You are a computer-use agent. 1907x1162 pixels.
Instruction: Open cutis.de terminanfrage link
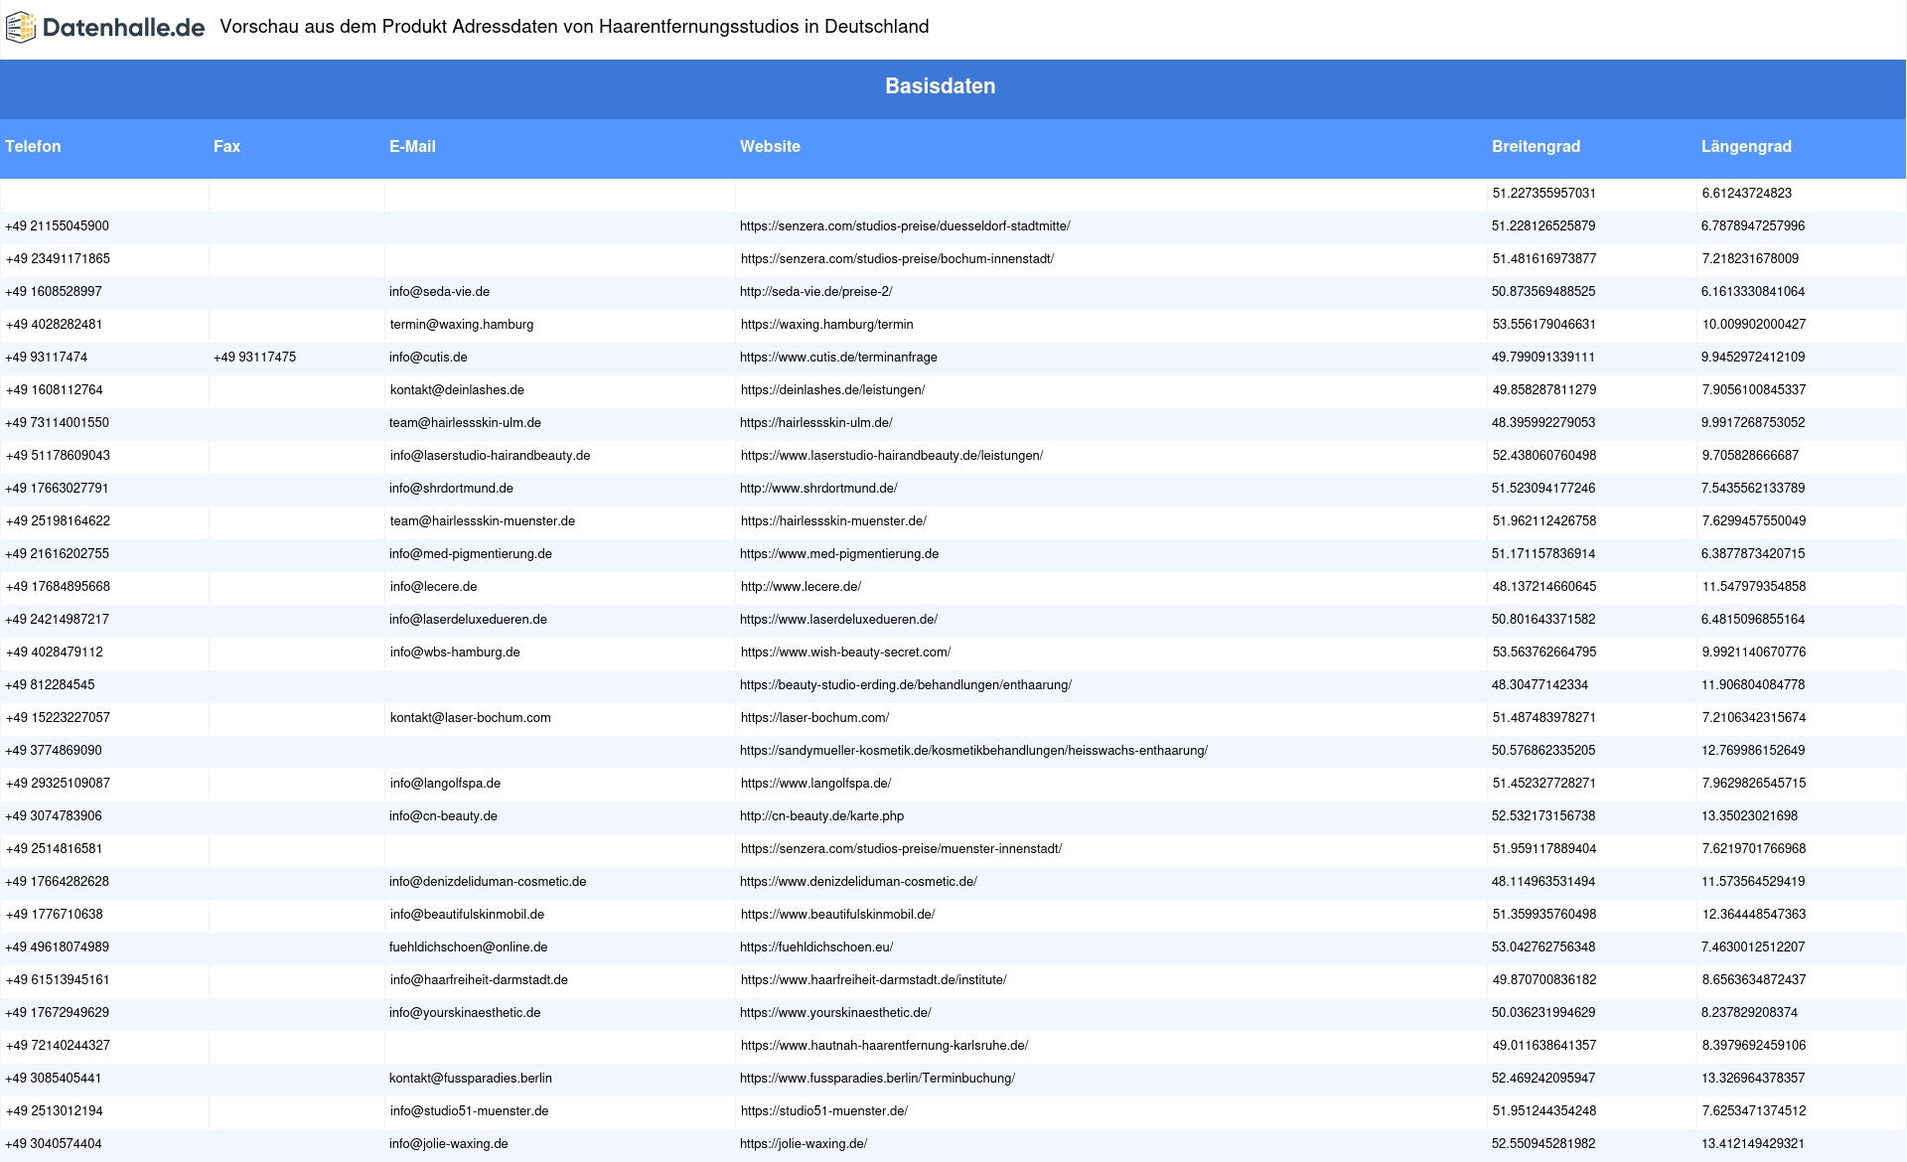pos(838,358)
